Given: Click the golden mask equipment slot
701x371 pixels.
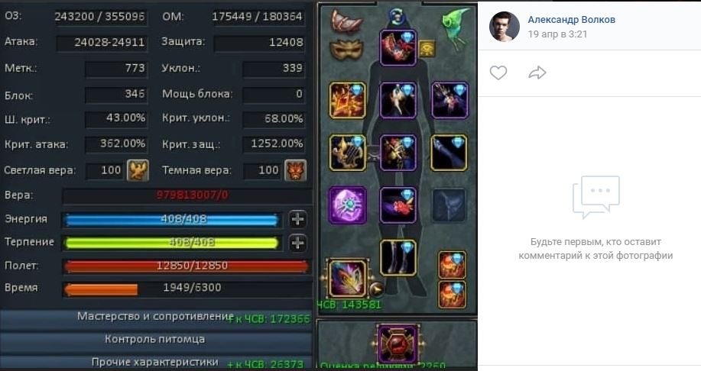Looking at the screenshot, I should click(x=346, y=49).
